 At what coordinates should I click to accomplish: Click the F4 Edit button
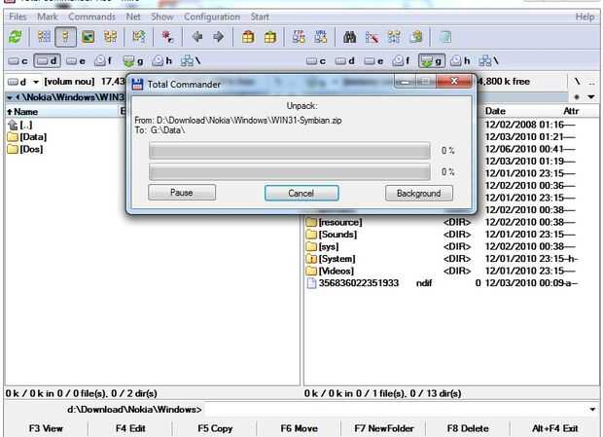[130, 428]
